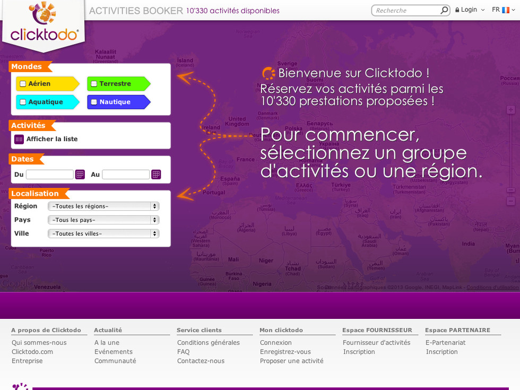Image resolution: width=520 pixels, height=390 pixels.
Task: Open E-Partenariat link
Action: tap(446, 343)
